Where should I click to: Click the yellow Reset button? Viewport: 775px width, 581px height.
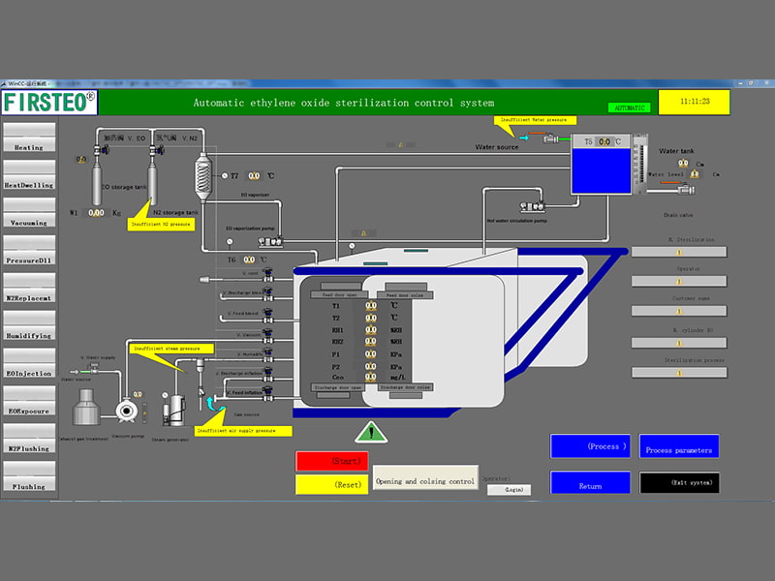tap(331, 485)
